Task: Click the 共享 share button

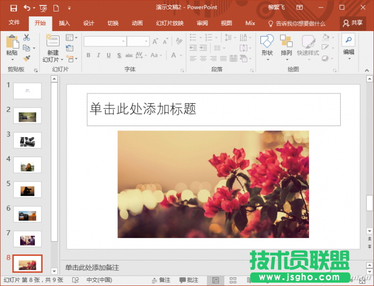Action: pyautogui.click(x=352, y=23)
